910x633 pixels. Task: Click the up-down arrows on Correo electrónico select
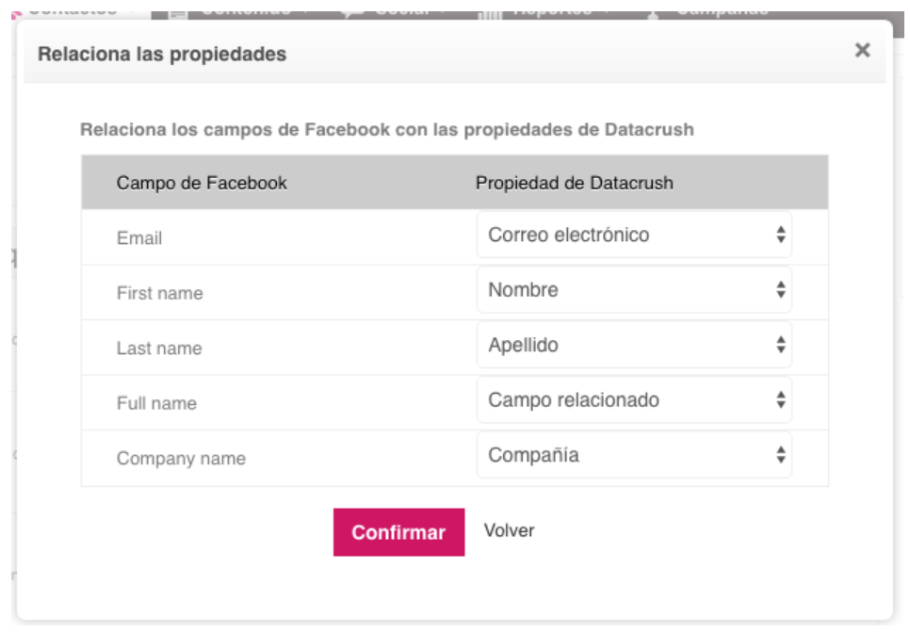(781, 235)
